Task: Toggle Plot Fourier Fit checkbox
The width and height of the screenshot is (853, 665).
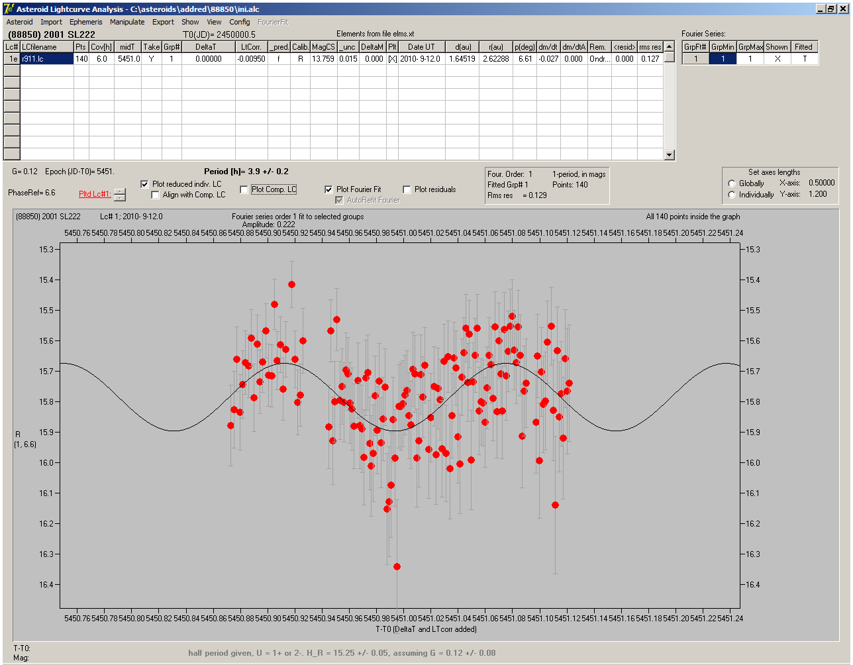Action: [328, 189]
